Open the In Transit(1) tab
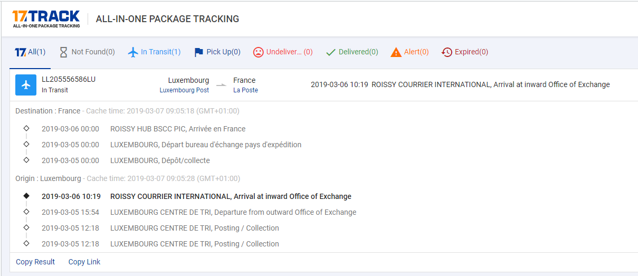The height and width of the screenshot is (276, 638). tap(160, 52)
